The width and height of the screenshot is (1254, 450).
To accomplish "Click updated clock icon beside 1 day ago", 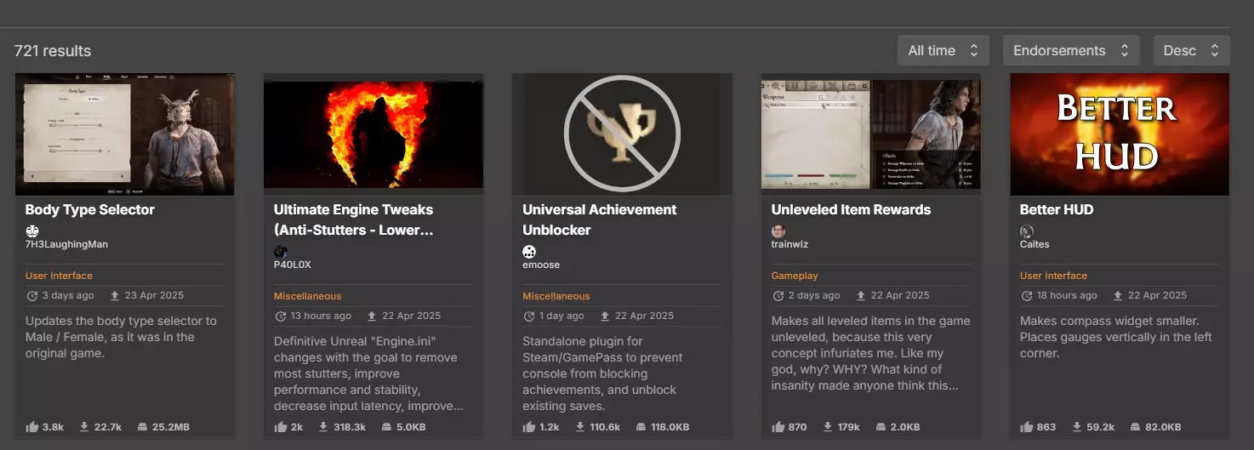I will [529, 316].
